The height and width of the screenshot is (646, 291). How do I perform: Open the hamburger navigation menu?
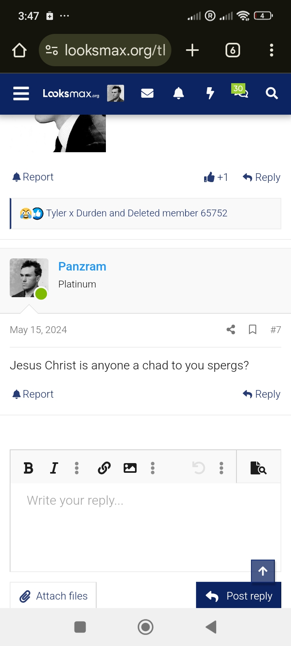(21, 94)
